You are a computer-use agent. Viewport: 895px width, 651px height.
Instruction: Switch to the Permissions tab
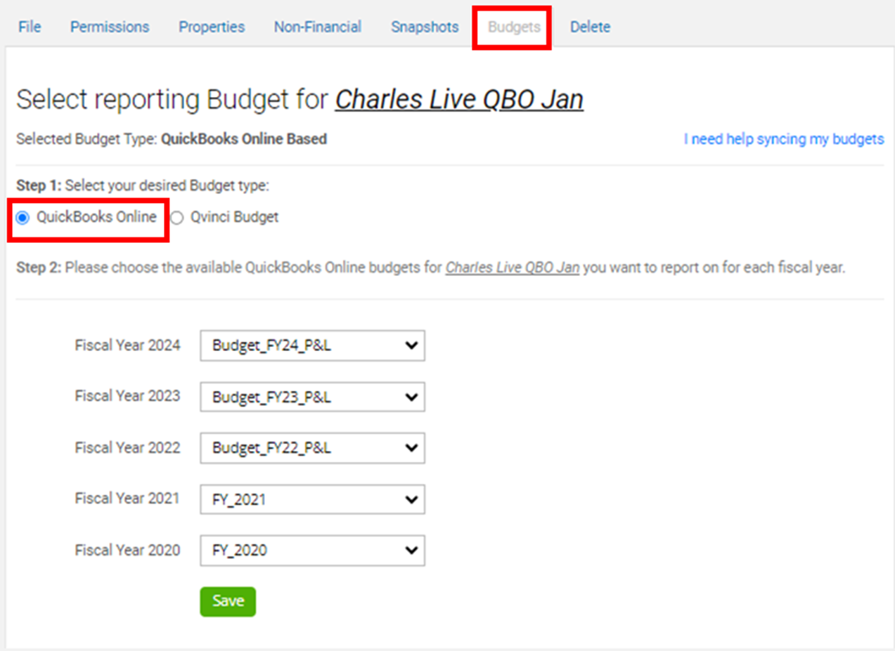[x=110, y=27]
